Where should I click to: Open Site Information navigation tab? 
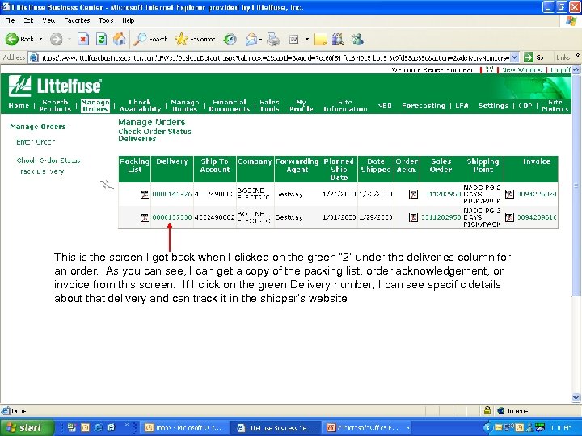(345, 105)
